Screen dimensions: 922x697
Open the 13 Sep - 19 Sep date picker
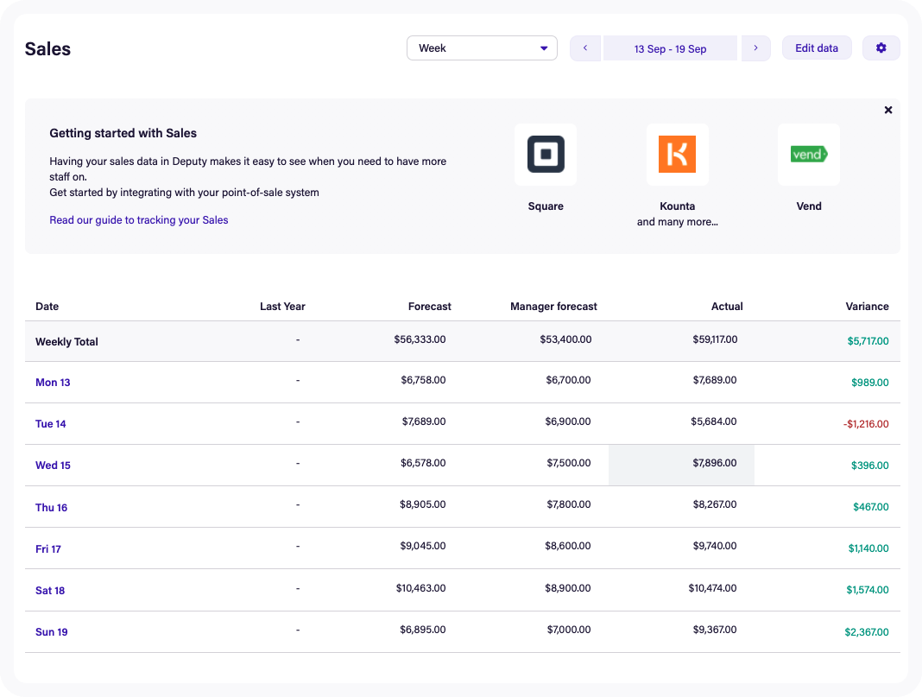tap(670, 48)
